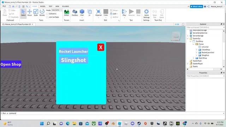
Task: Open the Lock dropdown
Action: click(114, 14)
